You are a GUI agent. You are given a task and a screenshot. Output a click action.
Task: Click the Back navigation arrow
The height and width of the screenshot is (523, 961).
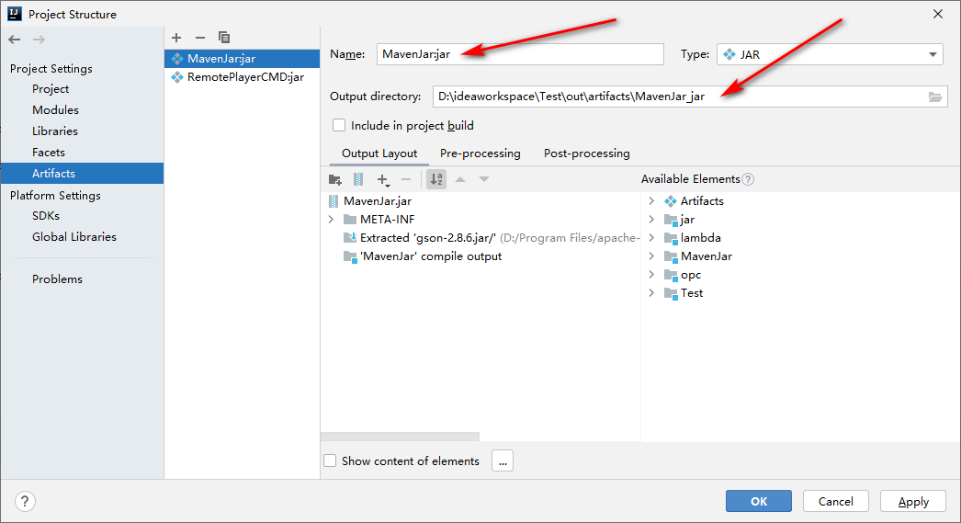coord(15,40)
